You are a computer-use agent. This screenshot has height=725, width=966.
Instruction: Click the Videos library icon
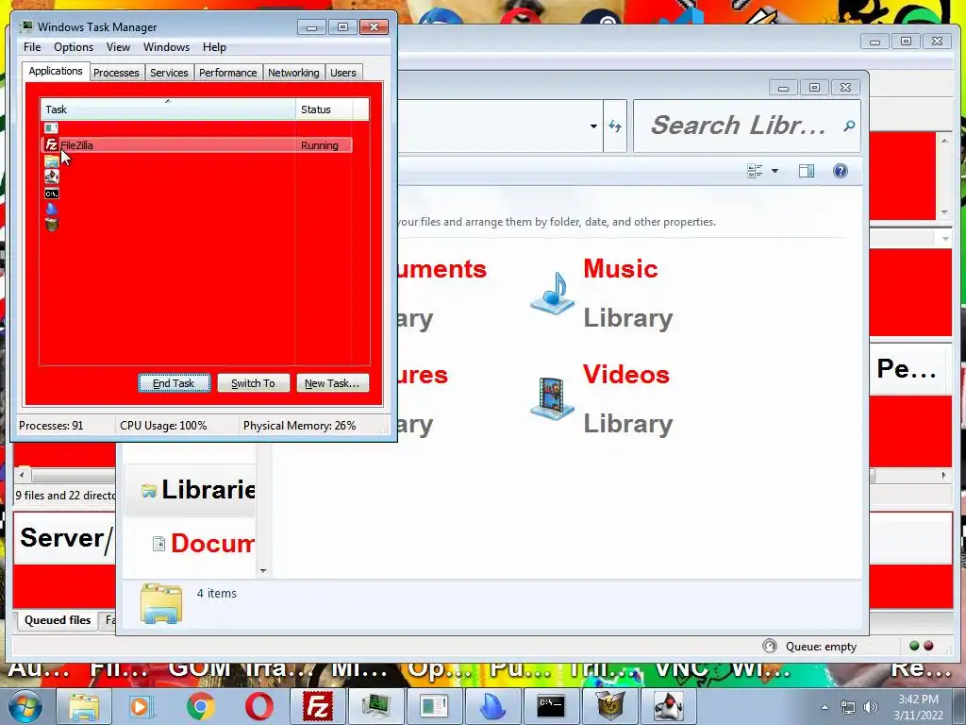coord(553,399)
